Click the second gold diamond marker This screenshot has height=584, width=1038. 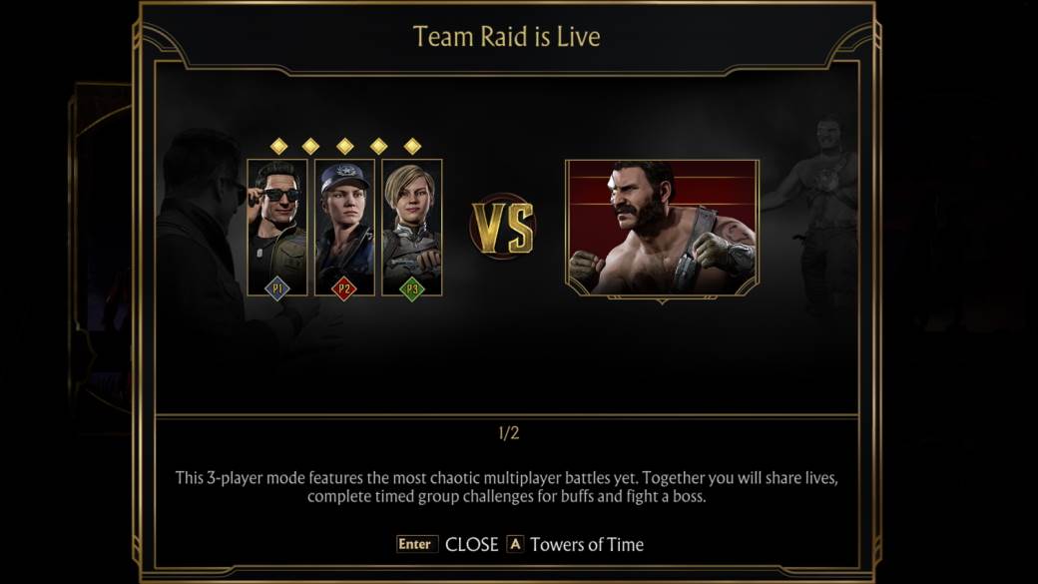click(x=310, y=146)
